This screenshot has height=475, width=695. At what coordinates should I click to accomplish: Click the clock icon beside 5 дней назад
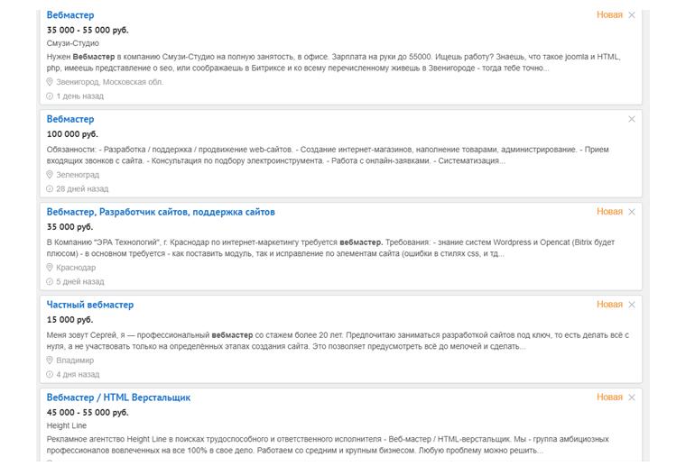click(51, 282)
